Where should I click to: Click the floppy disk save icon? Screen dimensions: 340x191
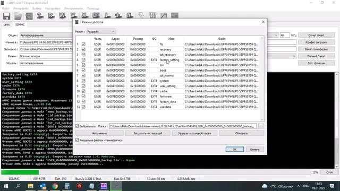(6, 16)
